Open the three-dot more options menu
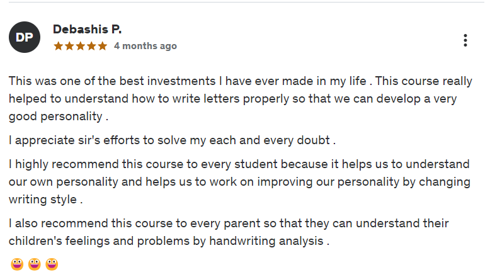Viewport: 490px width, 277px height. (x=465, y=40)
